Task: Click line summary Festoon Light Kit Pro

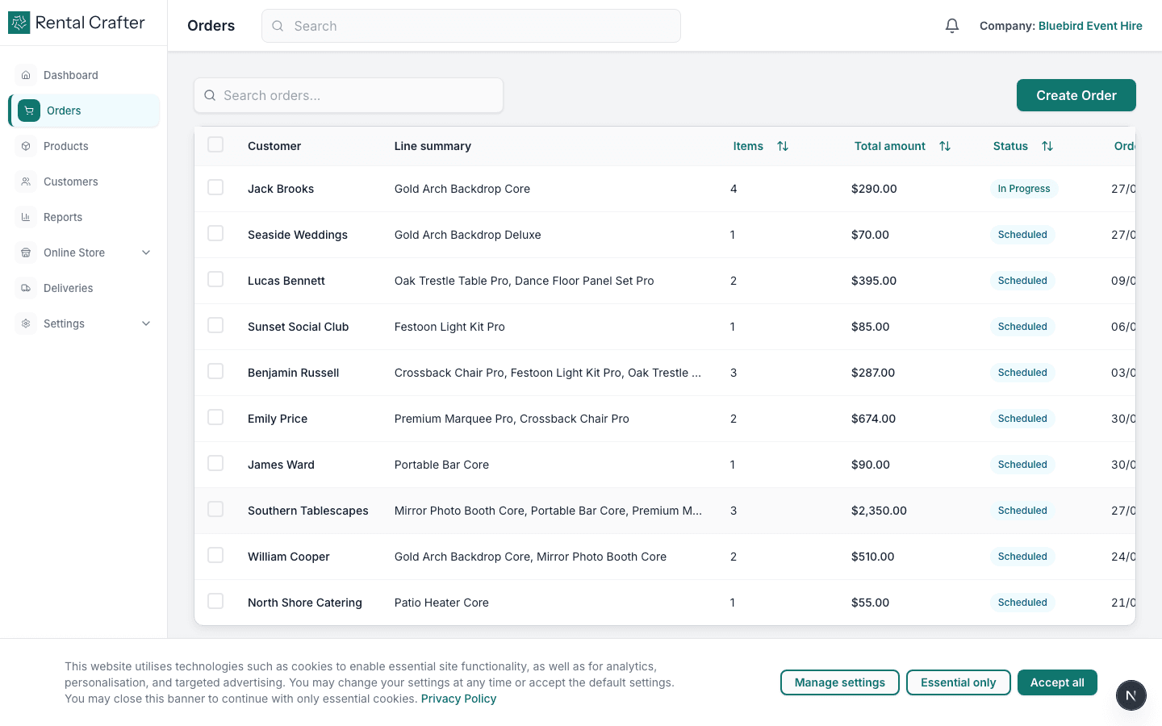Action: [x=449, y=327]
